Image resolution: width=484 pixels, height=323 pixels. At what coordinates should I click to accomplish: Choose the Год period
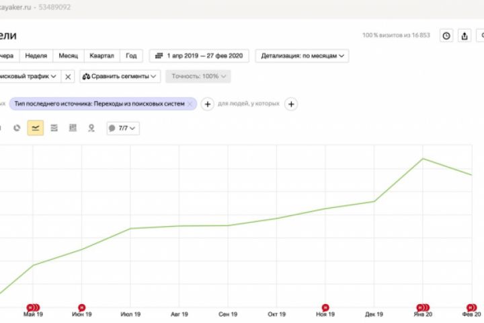[x=132, y=56]
